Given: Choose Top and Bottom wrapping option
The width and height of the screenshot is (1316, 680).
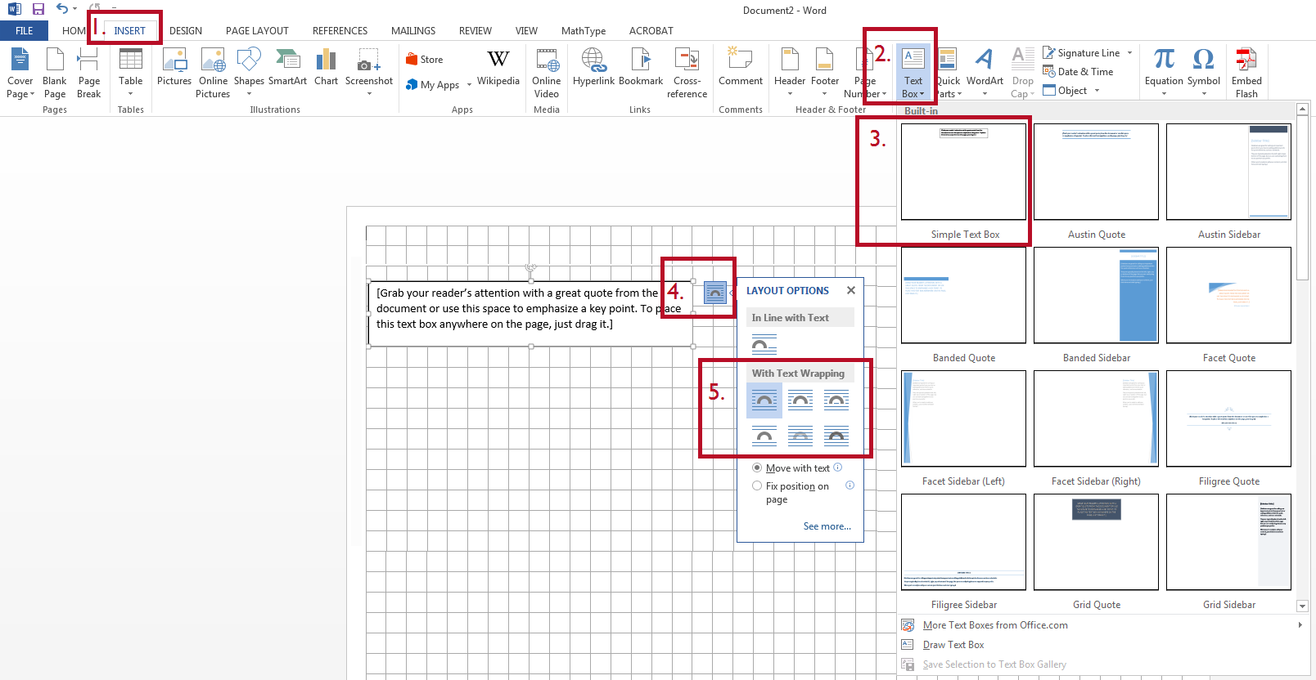Looking at the screenshot, I should 764,436.
